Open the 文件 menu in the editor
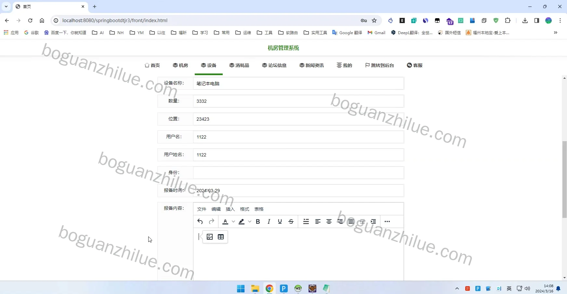The height and width of the screenshot is (294, 567). [202, 209]
